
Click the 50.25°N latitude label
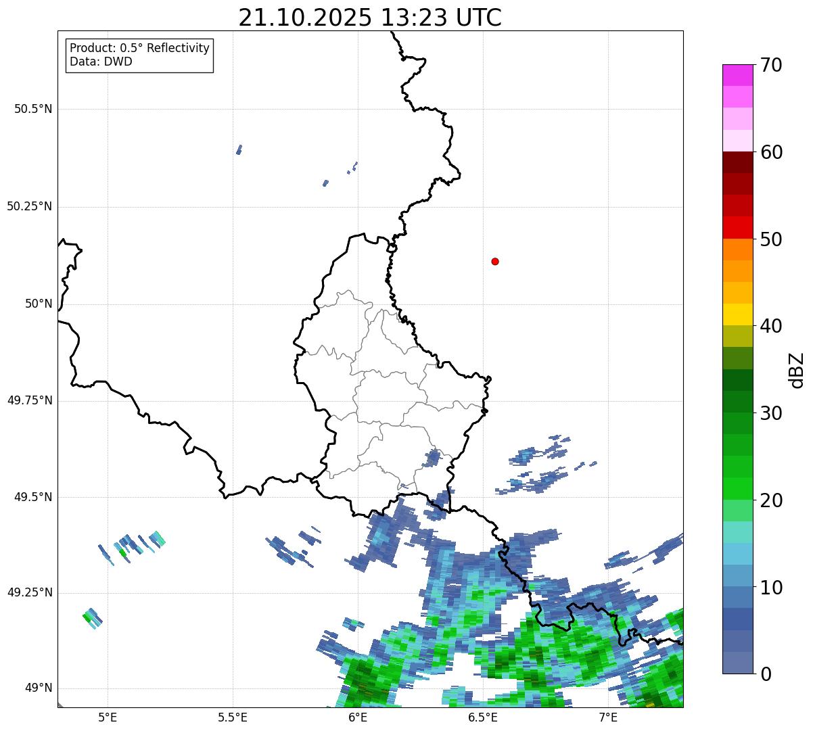[x=29, y=206]
